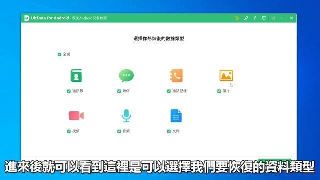
Task: Select the Audio microphone icon
Action: (126, 116)
